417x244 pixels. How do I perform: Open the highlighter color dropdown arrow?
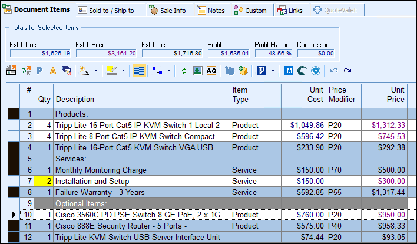(x=124, y=71)
